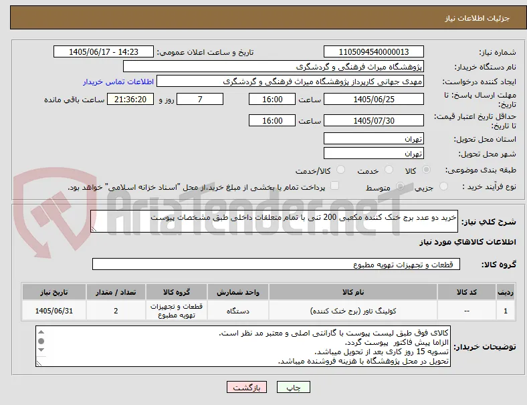Click the resize handle of buyer notes textarea
This screenshot has width=527, height=405.
tap(39, 364)
